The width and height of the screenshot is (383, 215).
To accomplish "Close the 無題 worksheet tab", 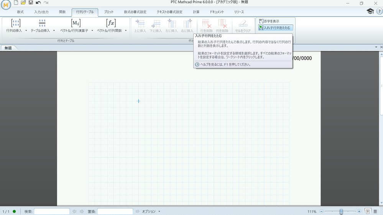I will coord(381,47).
